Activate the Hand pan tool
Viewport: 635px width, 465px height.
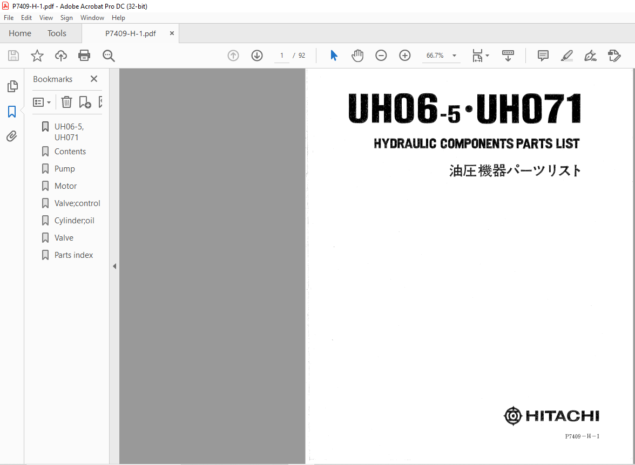pyautogui.click(x=357, y=56)
